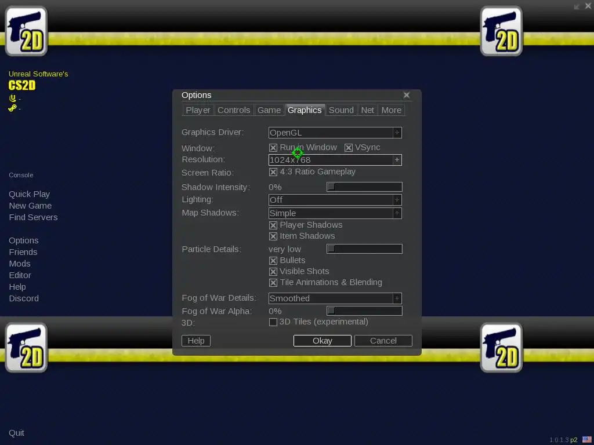Close the Options dialog with X
Screen dimensions: 594x445
[407, 95]
